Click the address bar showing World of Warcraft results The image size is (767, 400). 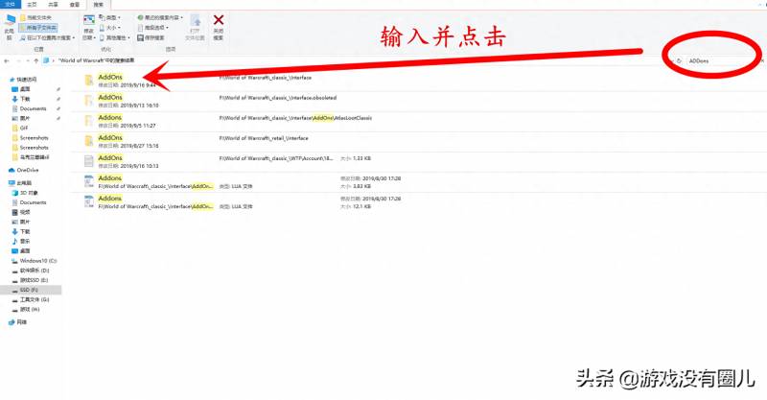point(357,60)
